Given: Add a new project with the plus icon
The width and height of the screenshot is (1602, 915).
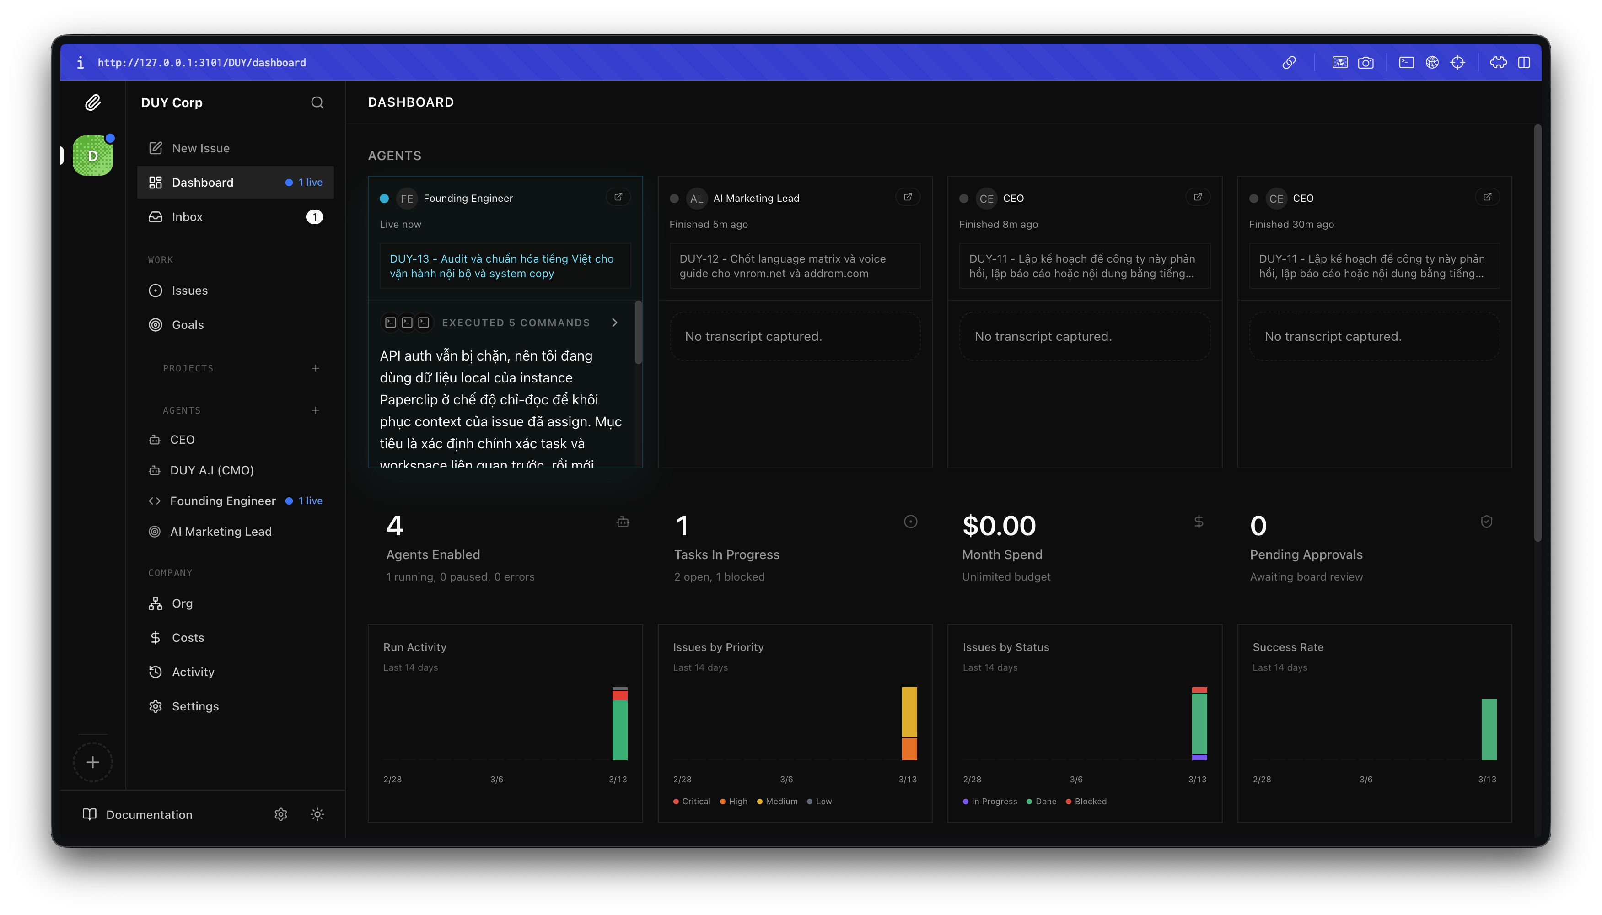Looking at the screenshot, I should point(315,368).
